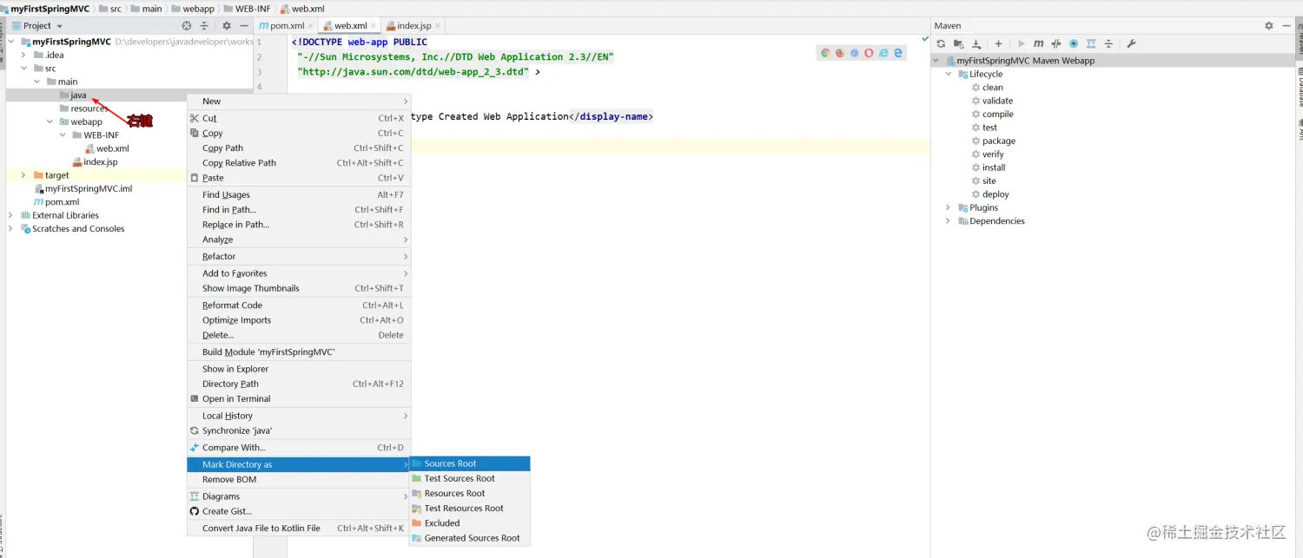Open Refactor submenu

tap(299, 257)
